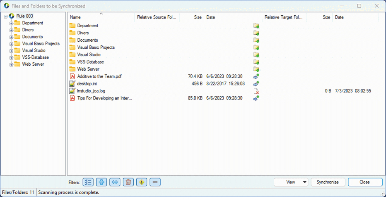Toggle the blue plus filter button
The image size is (386, 197).
point(101,182)
